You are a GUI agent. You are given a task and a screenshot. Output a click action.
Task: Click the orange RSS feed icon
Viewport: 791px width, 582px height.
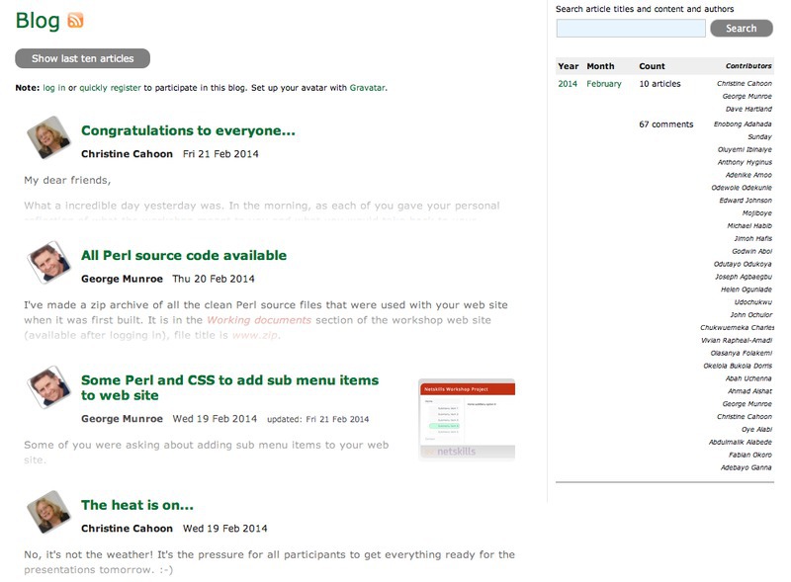75,21
